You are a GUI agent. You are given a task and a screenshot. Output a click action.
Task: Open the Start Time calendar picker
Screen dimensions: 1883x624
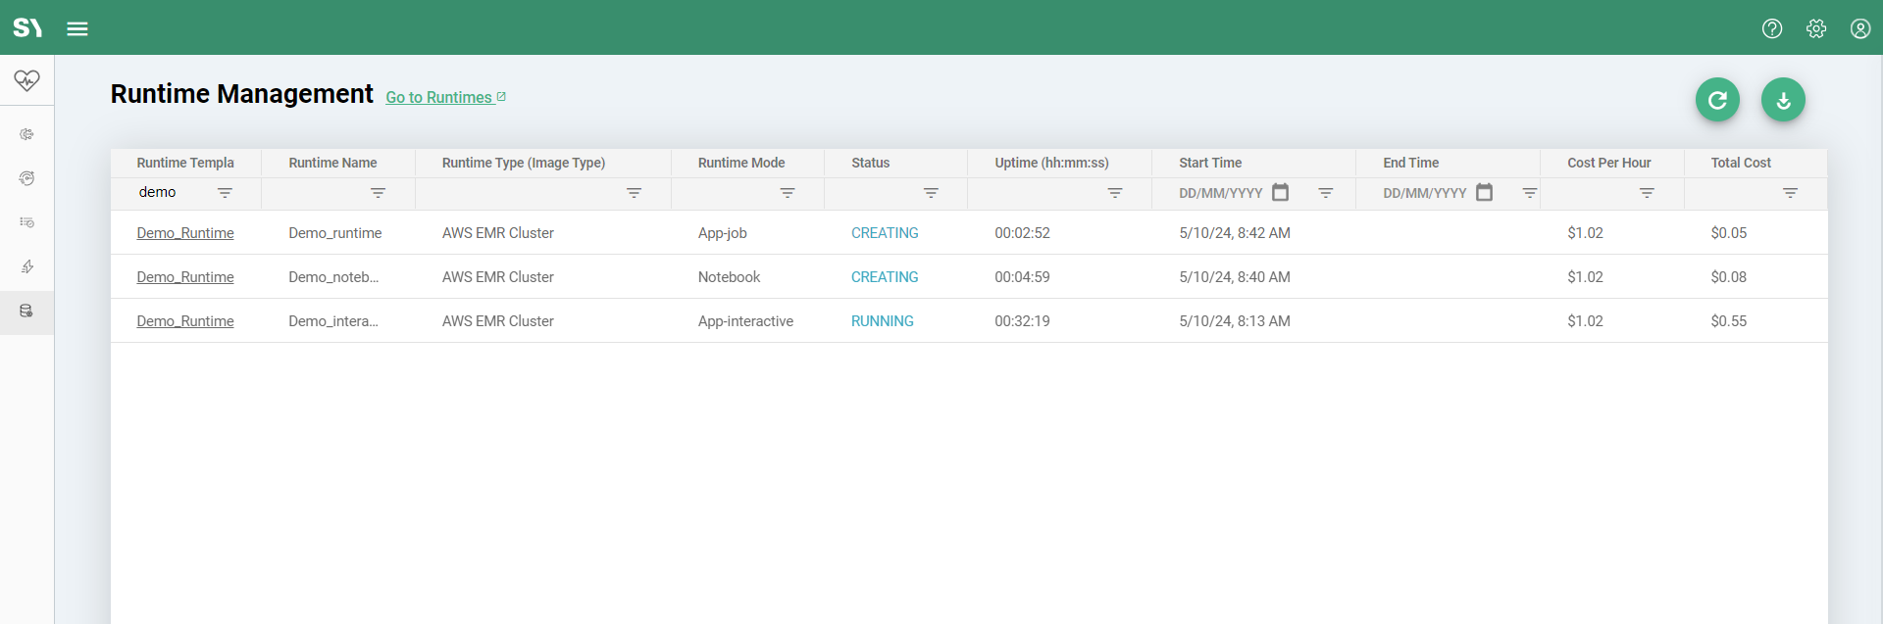tap(1280, 192)
